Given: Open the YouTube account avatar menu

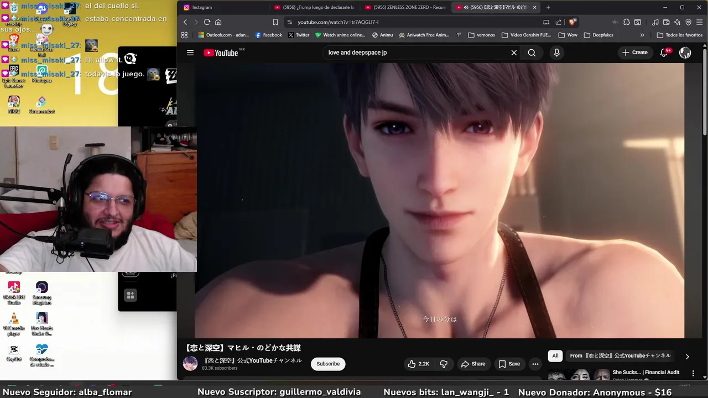Looking at the screenshot, I should click(685, 53).
